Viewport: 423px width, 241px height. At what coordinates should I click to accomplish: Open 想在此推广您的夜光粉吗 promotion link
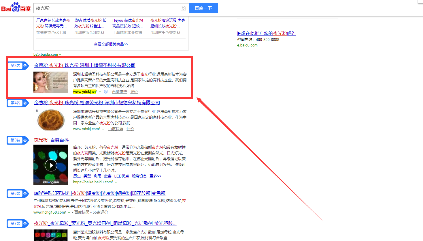tap(267, 33)
